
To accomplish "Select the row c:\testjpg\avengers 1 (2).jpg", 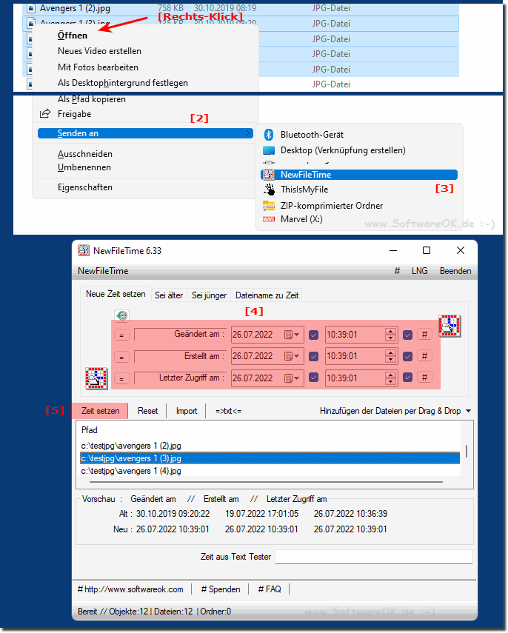I will click(270, 446).
